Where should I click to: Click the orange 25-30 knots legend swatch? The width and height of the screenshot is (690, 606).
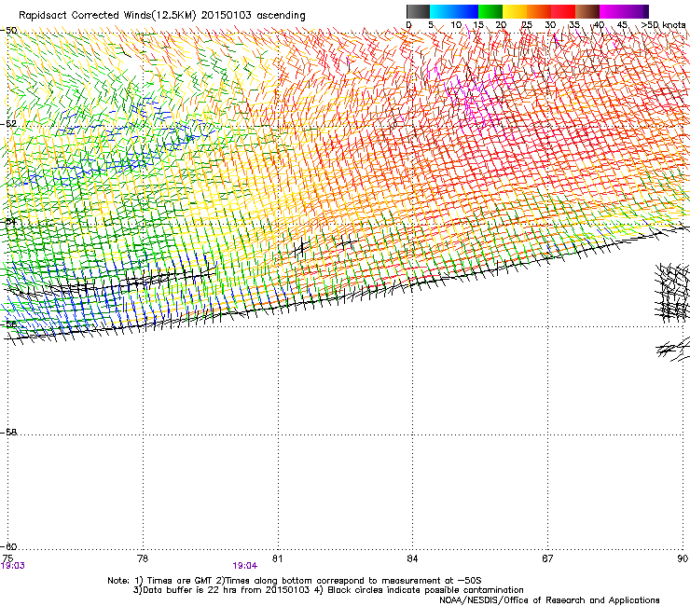(539, 11)
